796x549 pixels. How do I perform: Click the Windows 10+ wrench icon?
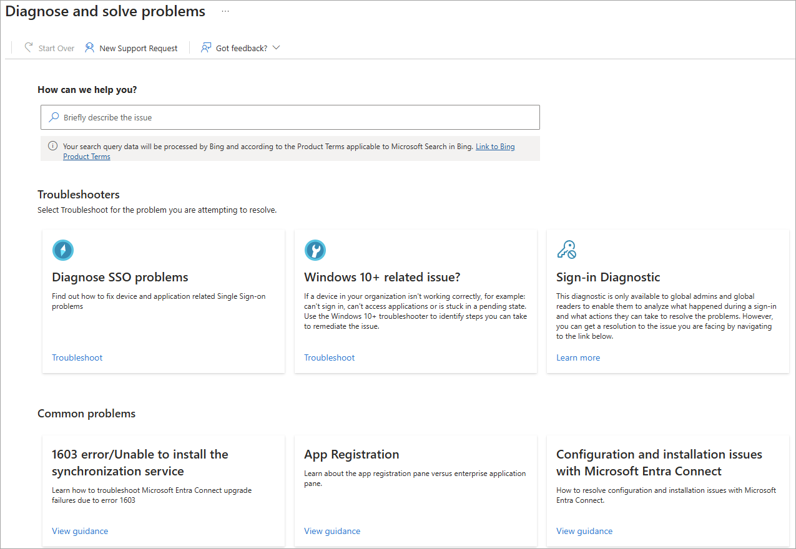point(315,250)
